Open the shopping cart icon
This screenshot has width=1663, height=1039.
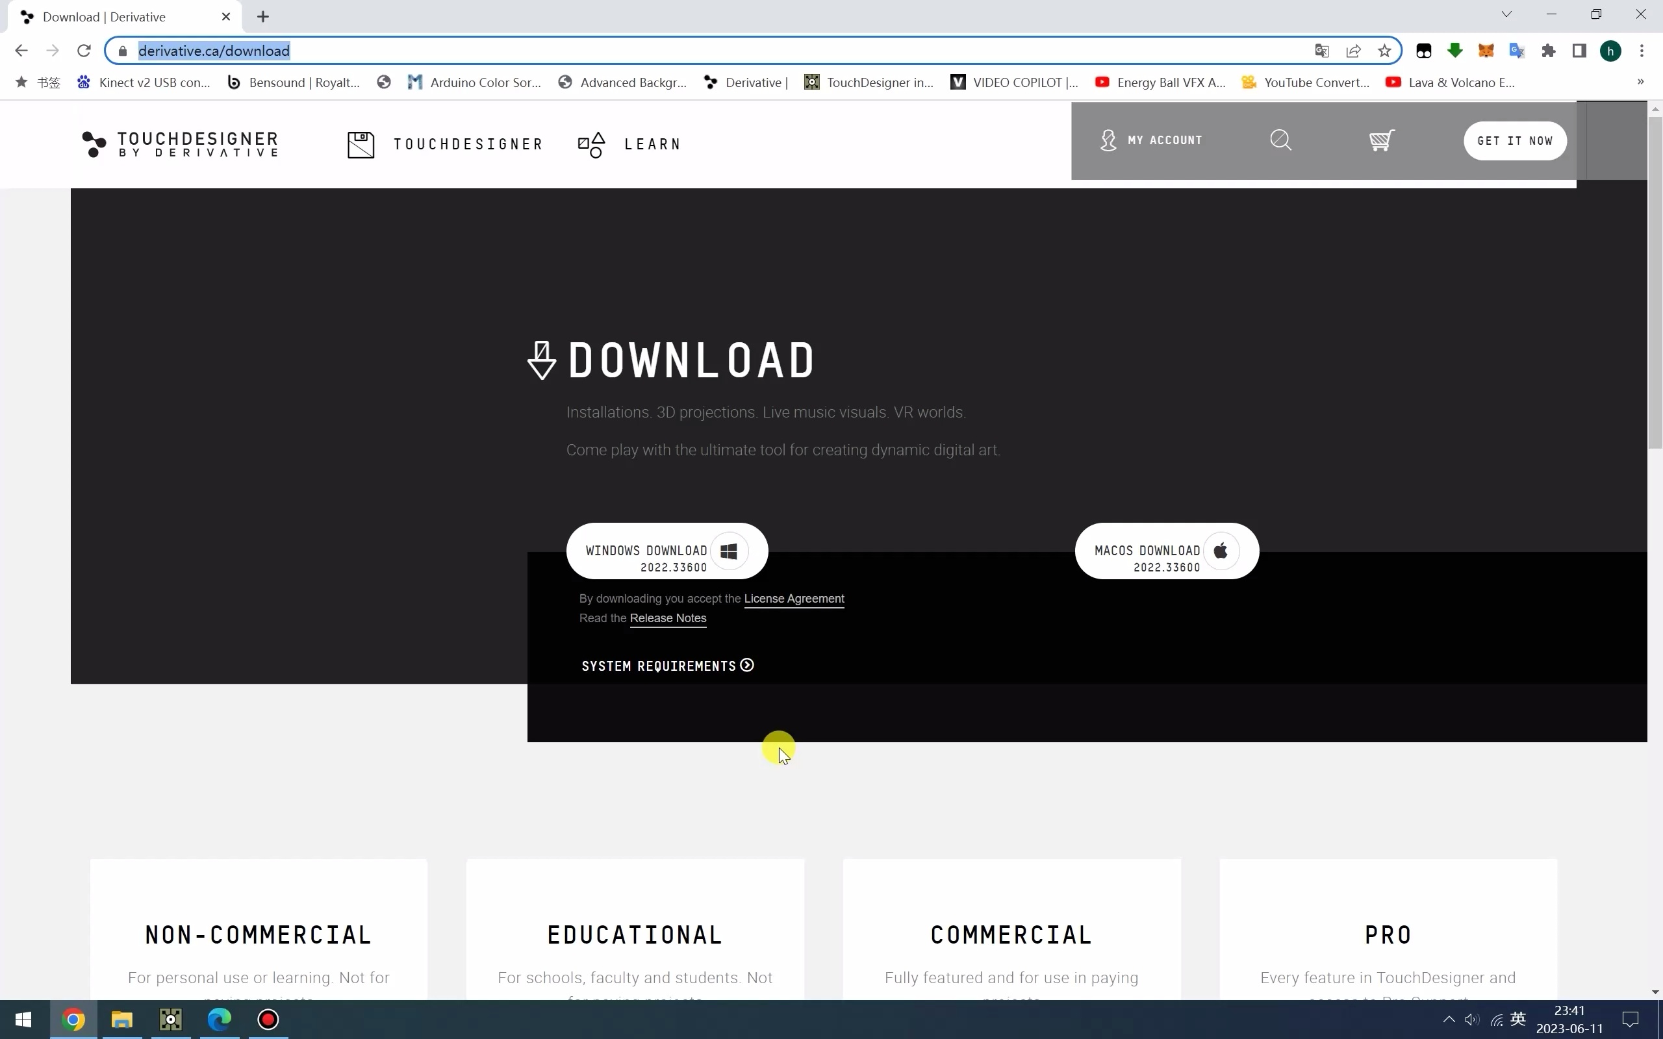[x=1381, y=140]
